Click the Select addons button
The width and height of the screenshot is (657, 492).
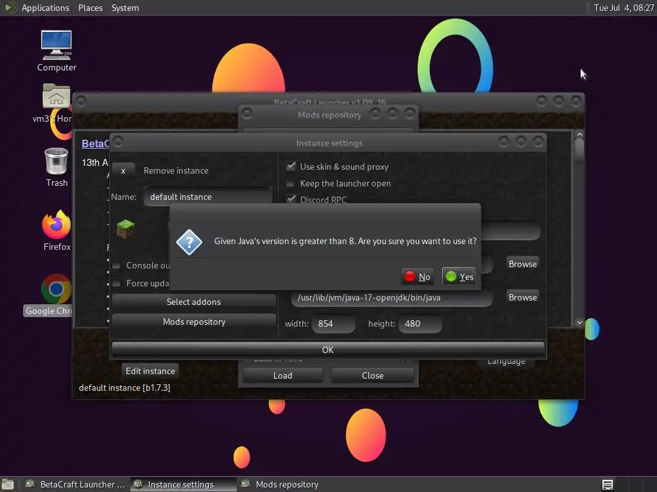[194, 302]
